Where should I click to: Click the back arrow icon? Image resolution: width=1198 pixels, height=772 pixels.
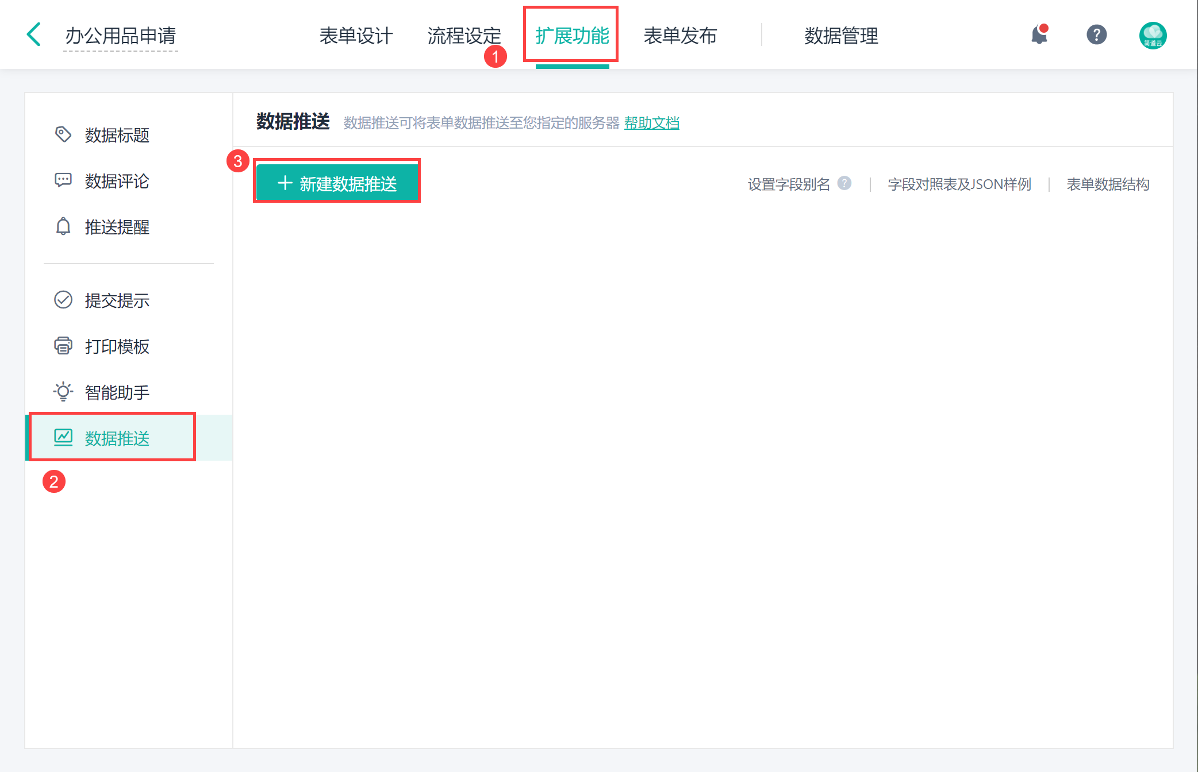pos(34,34)
